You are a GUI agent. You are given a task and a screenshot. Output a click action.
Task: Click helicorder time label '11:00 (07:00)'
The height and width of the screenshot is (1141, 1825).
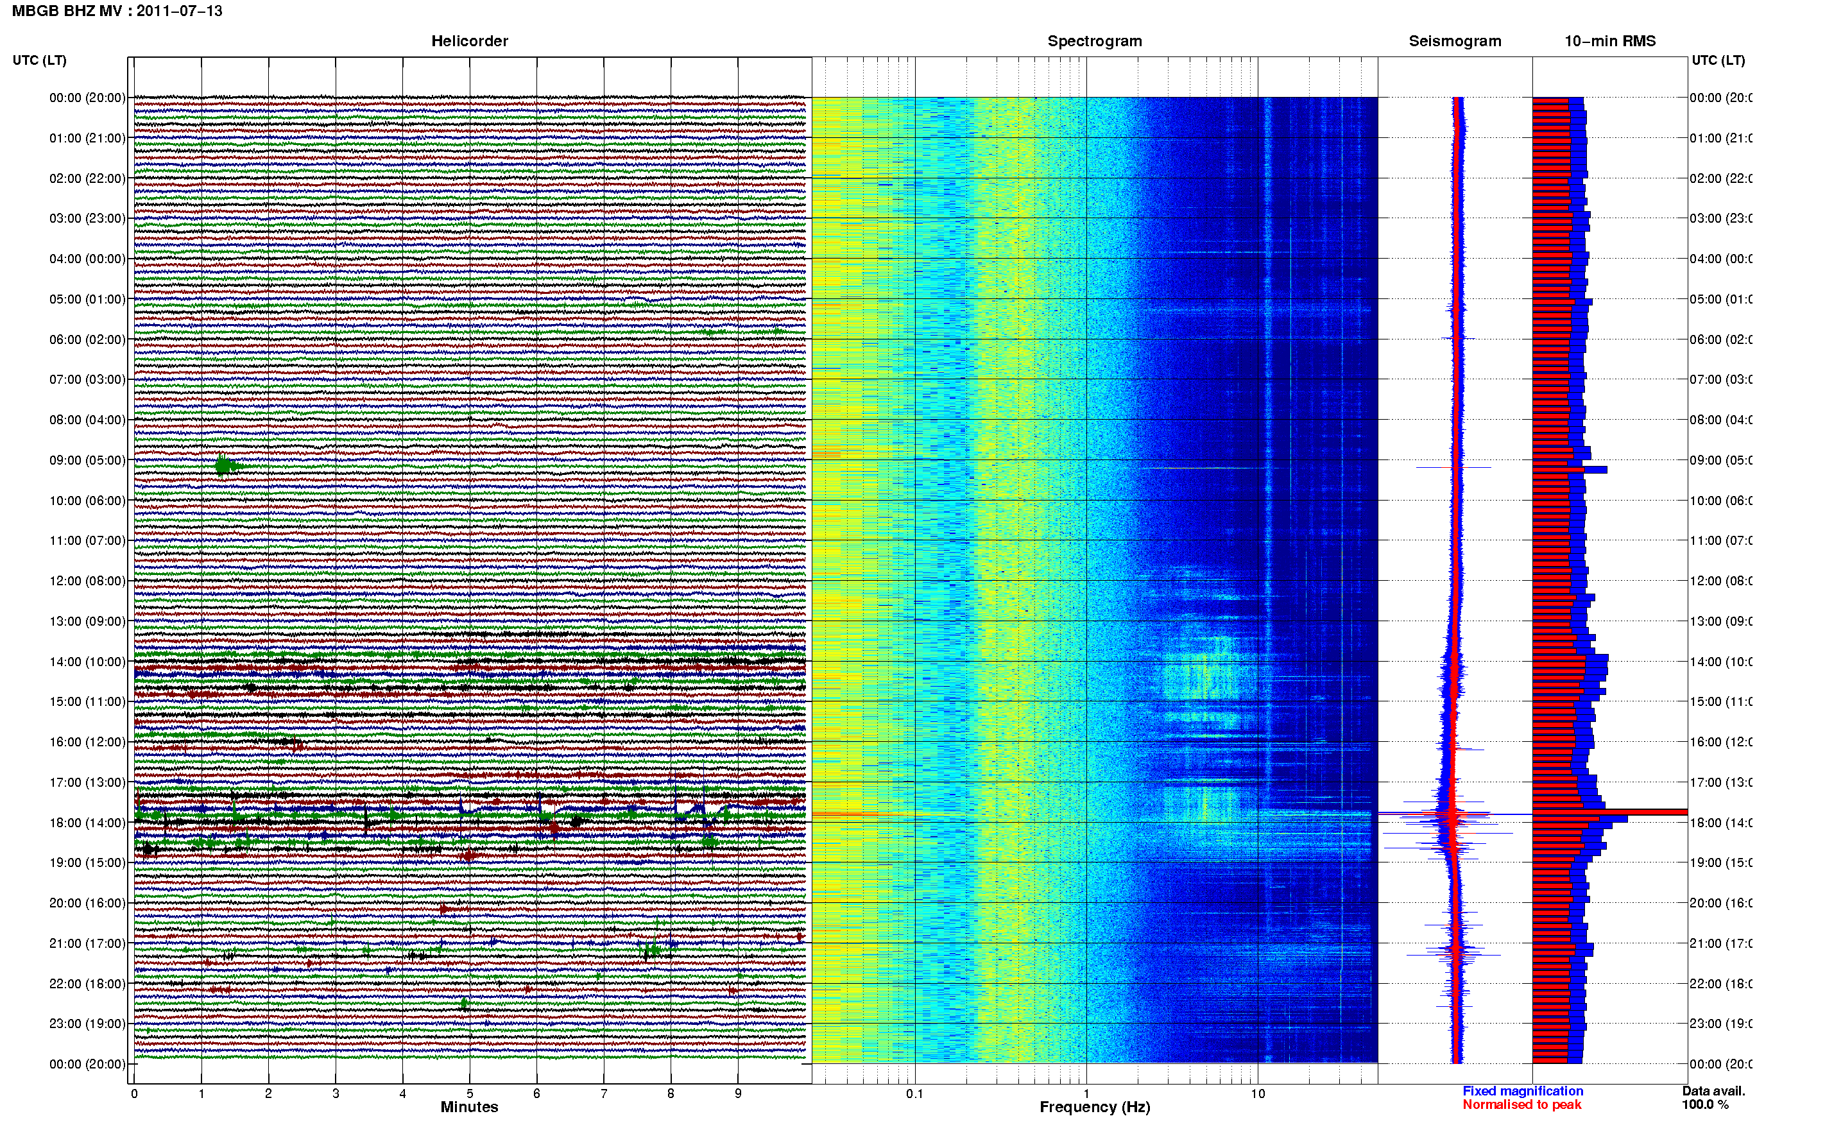click(87, 540)
